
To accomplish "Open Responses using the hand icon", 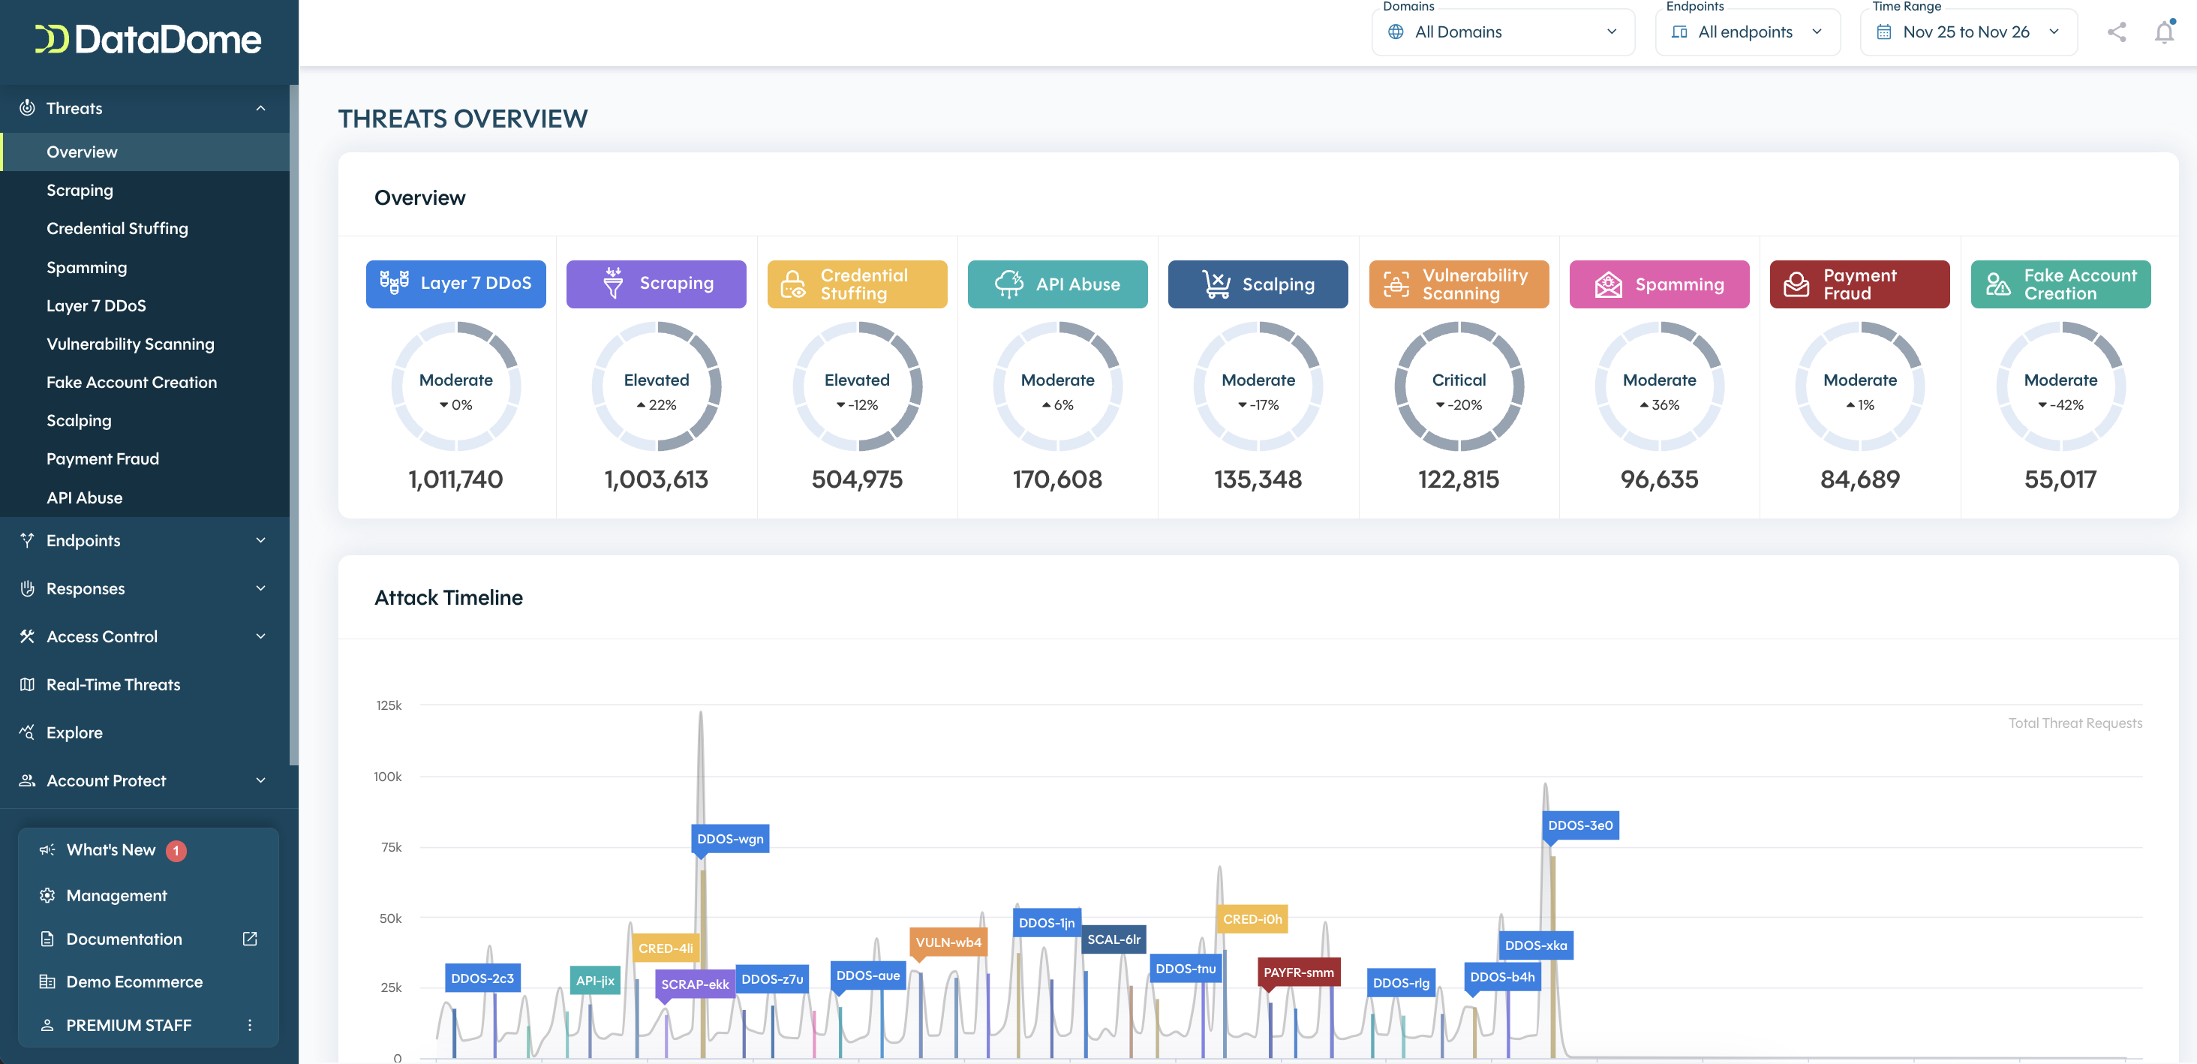I will pyautogui.click(x=26, y=588).
